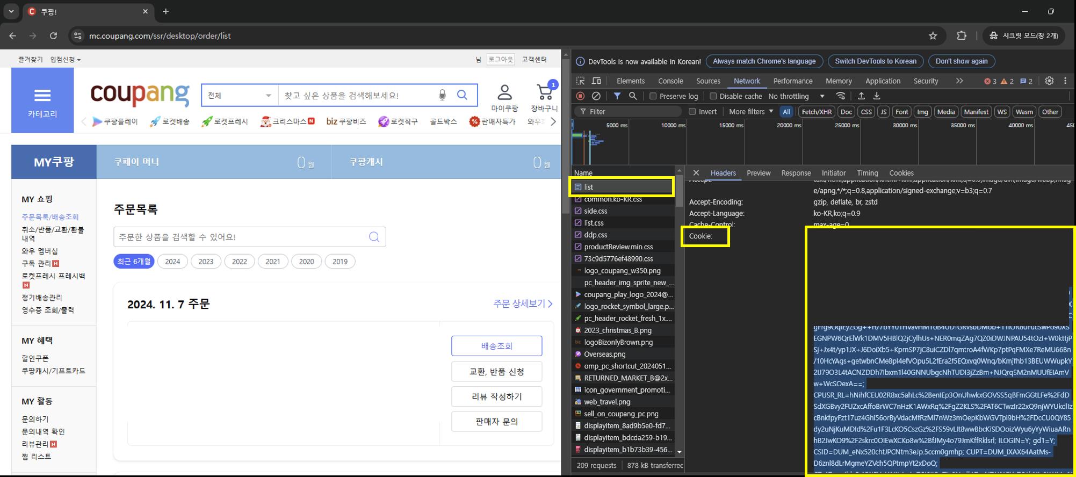Open DevTools settings gear
1076x477 pixels.
tap(1049, 81)
